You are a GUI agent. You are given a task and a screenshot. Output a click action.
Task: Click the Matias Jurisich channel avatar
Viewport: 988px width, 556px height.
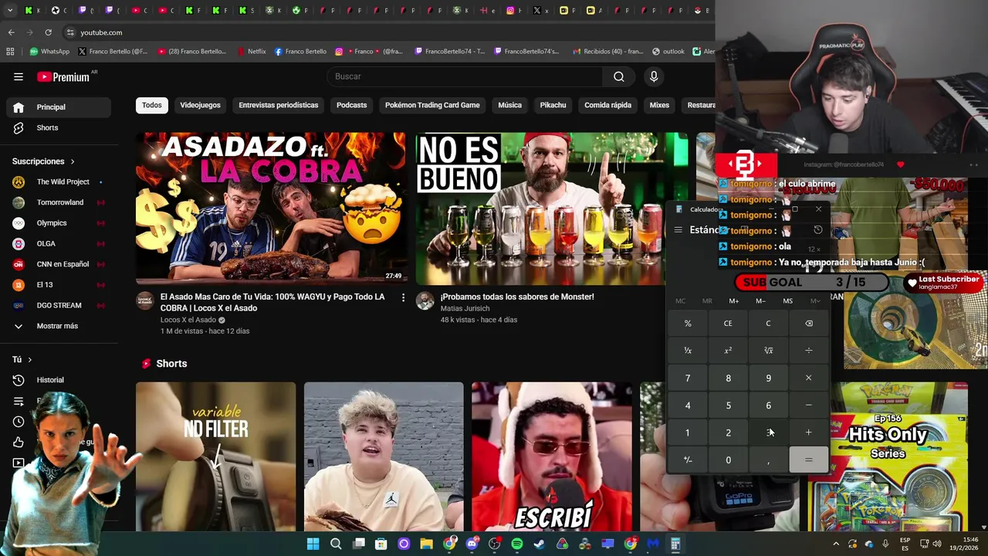(x=425, y=301)
